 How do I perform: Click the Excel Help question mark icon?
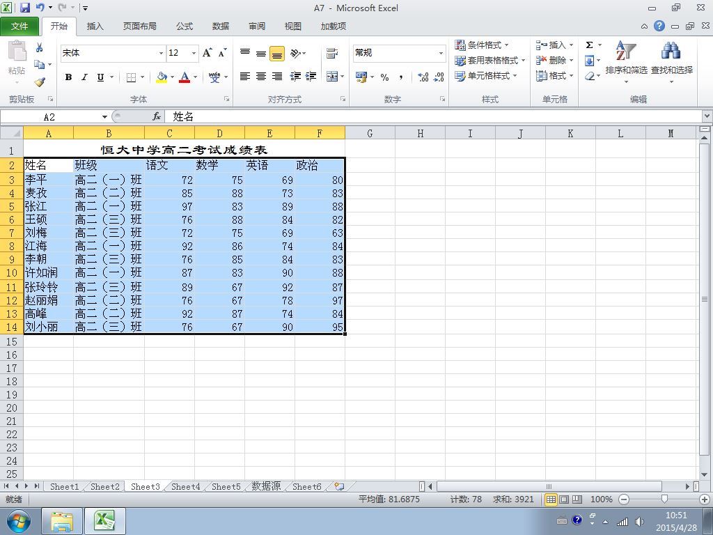659,26
